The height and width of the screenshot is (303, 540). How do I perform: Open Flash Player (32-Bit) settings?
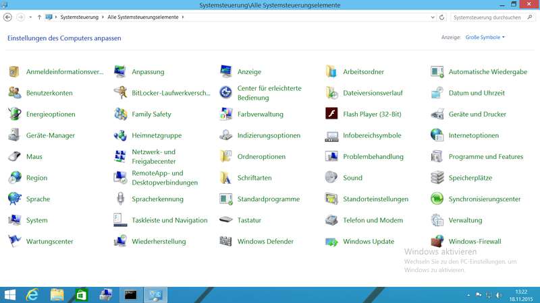pyautogui.click(x=372, y=114)
